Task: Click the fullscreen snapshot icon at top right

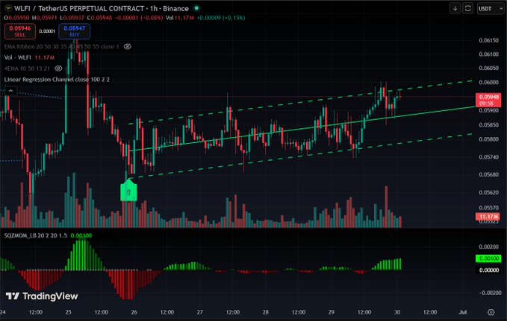Action: 467,8
